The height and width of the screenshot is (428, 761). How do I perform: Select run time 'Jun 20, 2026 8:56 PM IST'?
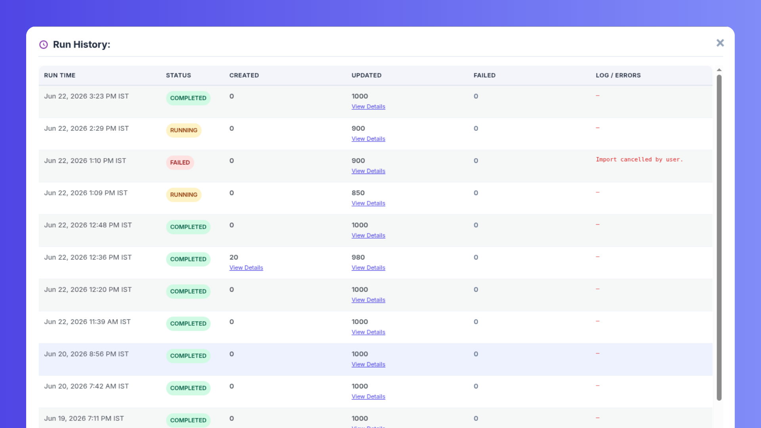(x=86, y=354)
